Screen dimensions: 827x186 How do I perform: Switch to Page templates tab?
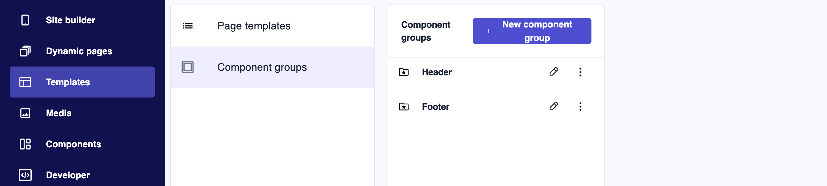coord(254,26)
